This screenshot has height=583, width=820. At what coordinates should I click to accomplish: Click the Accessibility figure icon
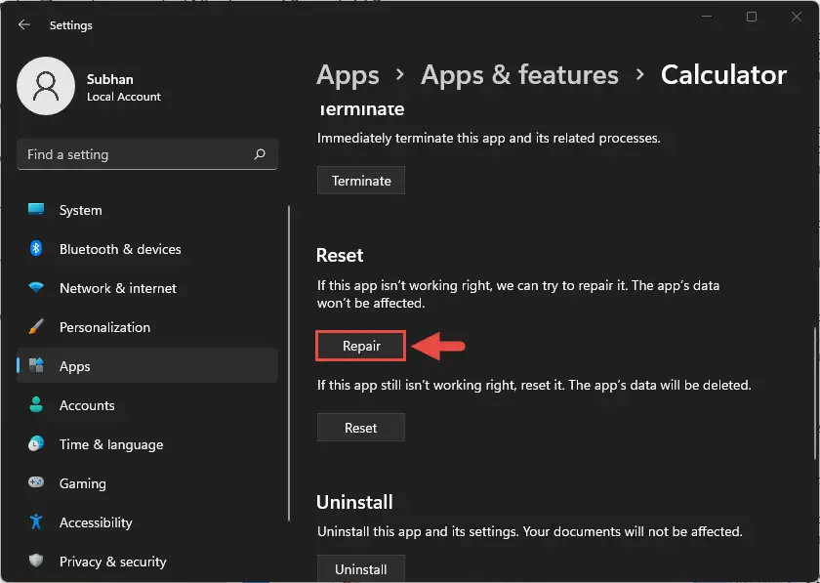[36, 521]
